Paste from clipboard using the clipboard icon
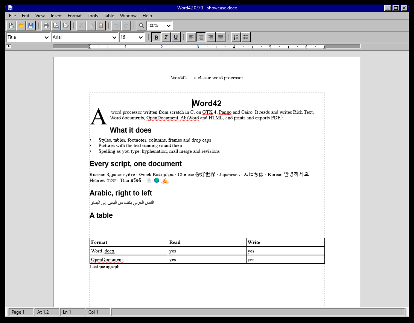 click(x=101, y=26)
